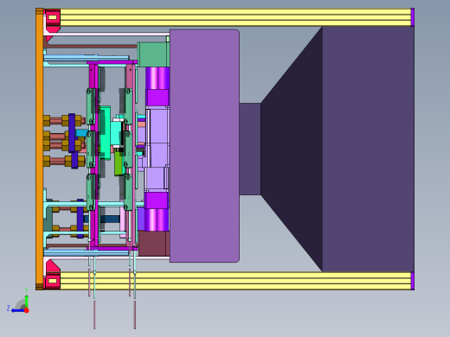450x337 pixels.
Task: Select the top yellow extrusion rail
Action: point(235,17)
